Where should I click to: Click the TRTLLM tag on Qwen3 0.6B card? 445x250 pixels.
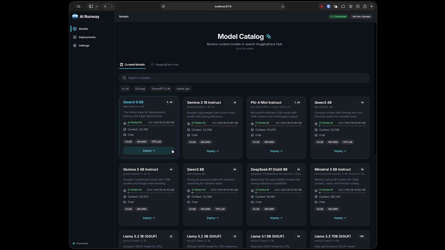click(x=156, y=142)
